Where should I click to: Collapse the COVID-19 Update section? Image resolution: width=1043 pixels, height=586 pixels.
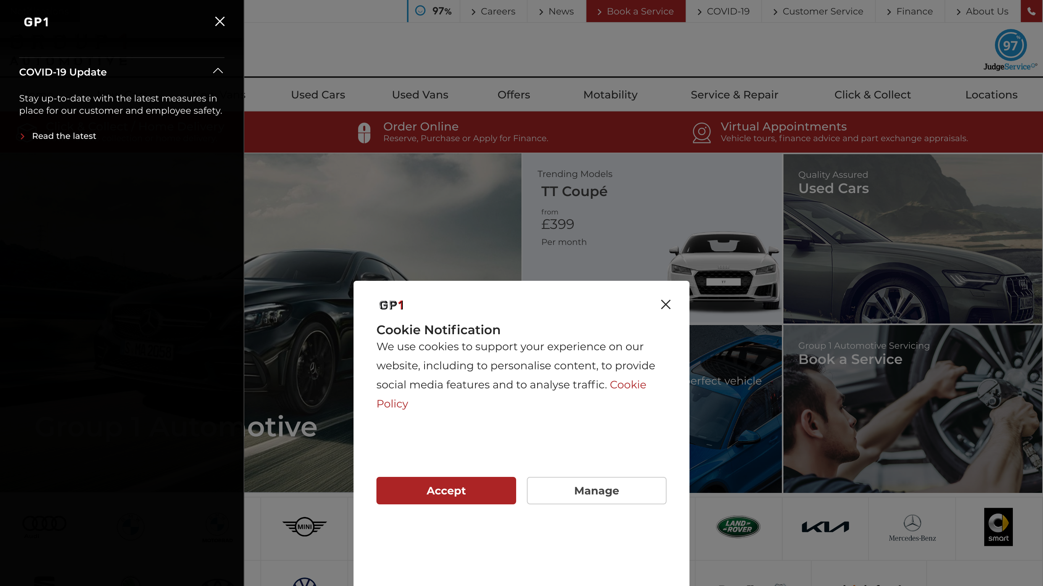point(218,71)
